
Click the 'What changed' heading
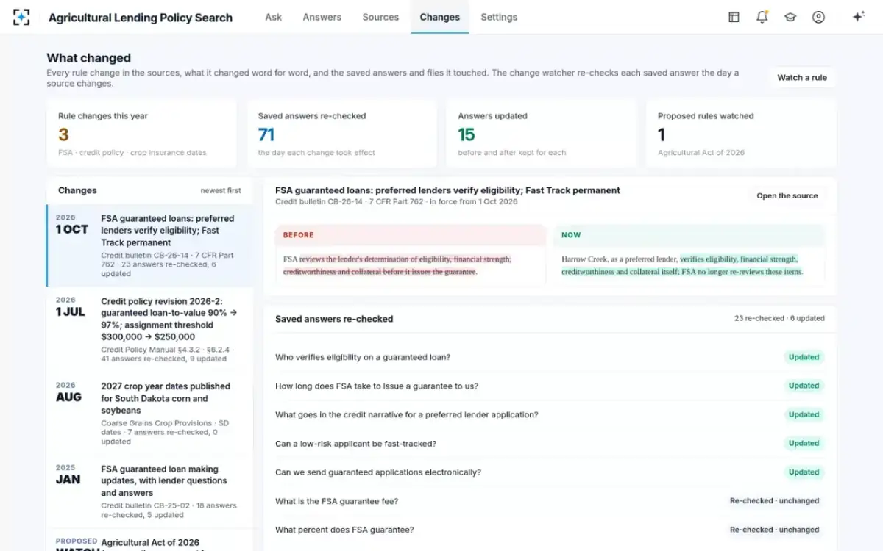(88, 58)
